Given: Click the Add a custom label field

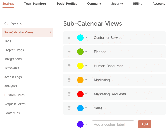Looking at the screenshot, I should point(113,124).
